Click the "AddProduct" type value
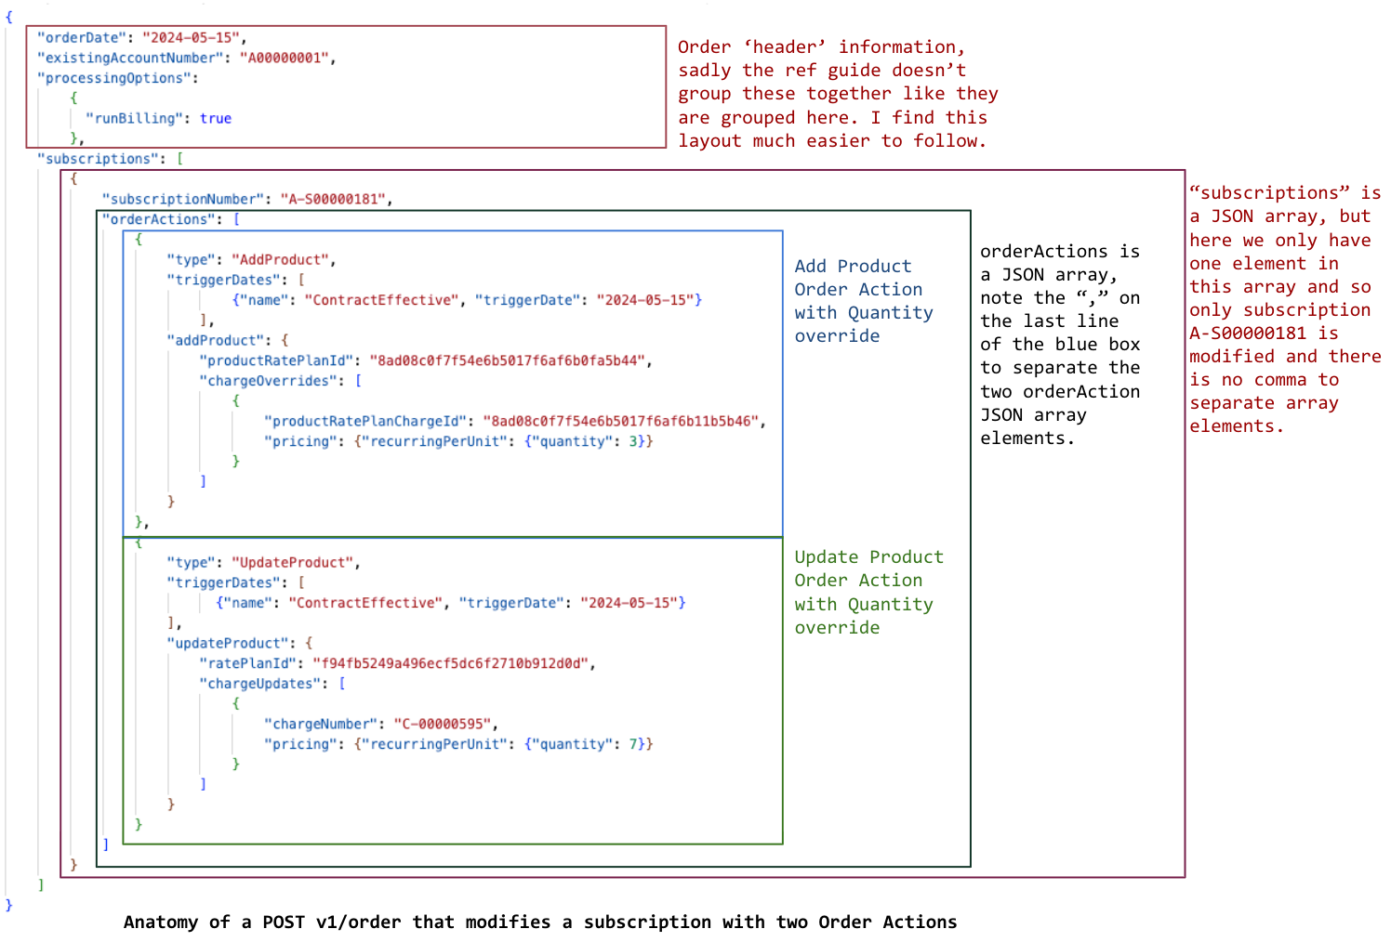Image resolution: width=1391 pixels, height=942 pixels. pyautogui.click(x=283, y=259)
